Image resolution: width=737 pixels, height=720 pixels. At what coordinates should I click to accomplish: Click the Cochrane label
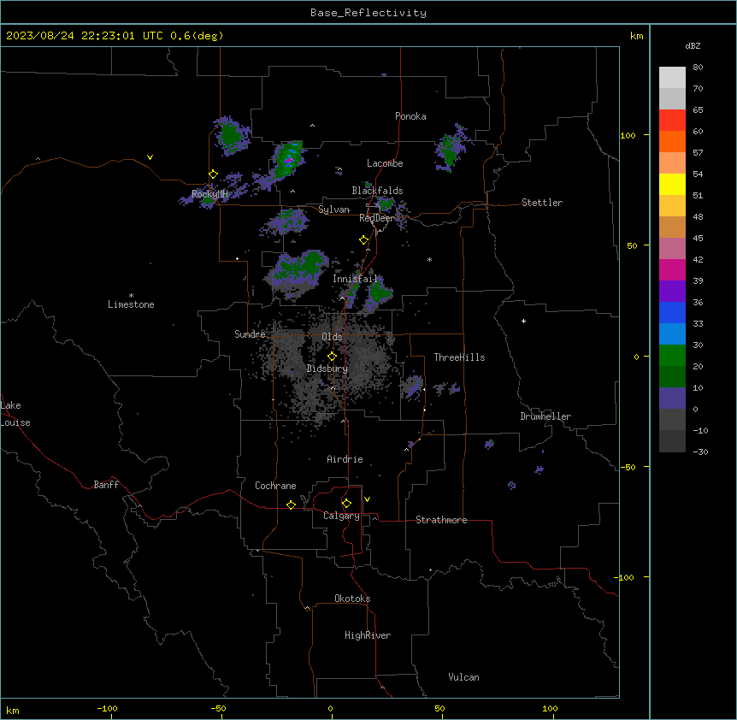click(275, 486)
